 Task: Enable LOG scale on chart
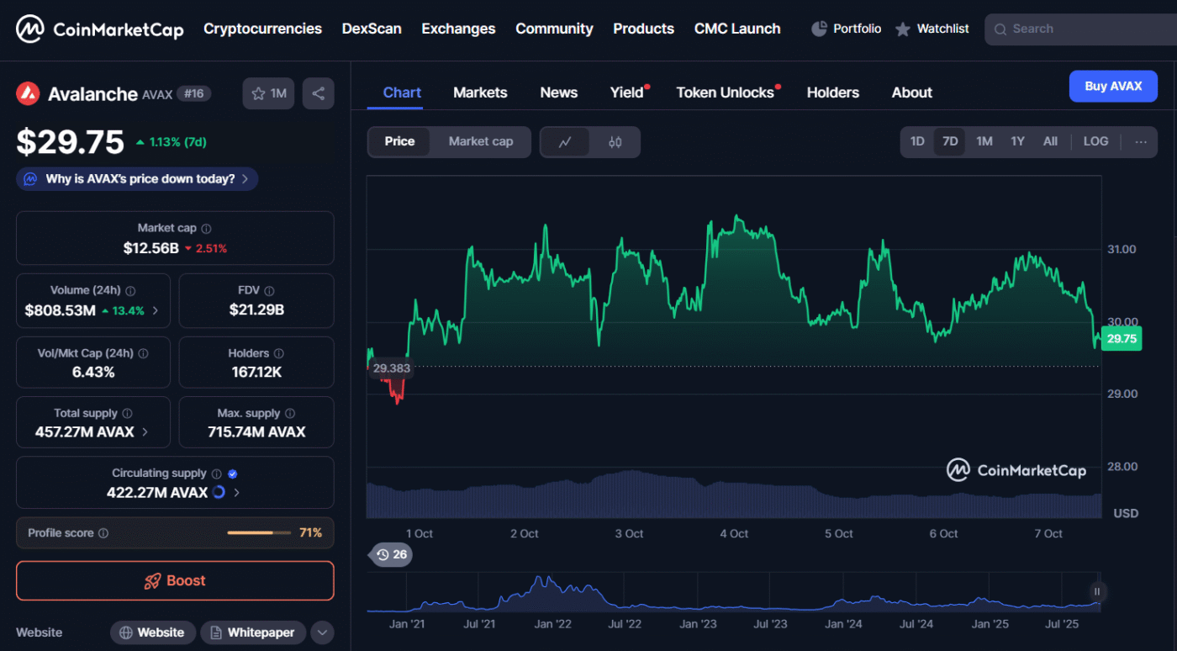[x=1095, y=141]
